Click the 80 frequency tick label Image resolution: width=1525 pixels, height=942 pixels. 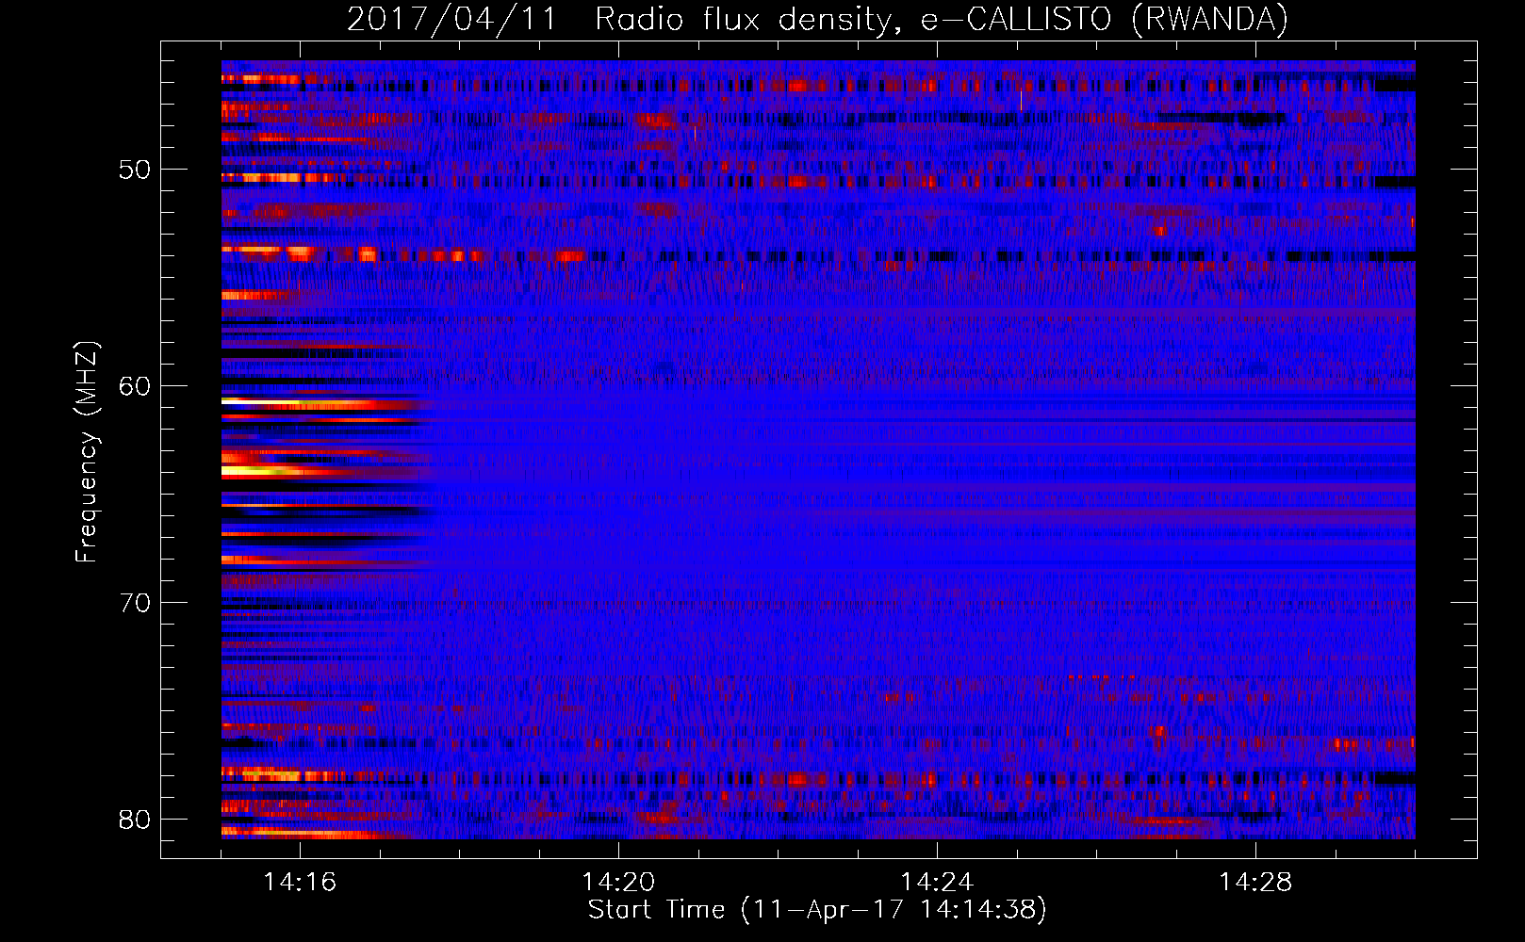click(135, 820)
